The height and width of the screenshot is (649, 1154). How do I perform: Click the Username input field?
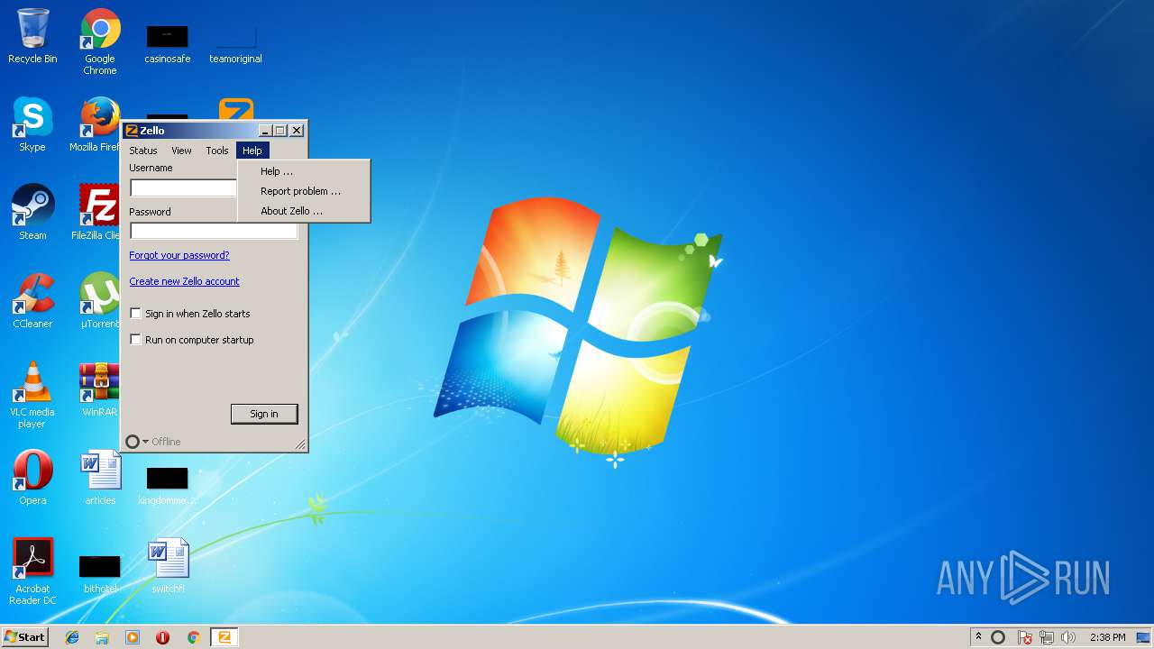coord(184,187)
